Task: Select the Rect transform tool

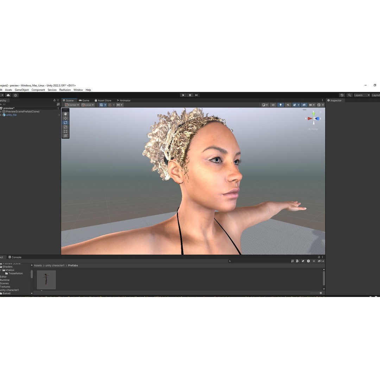Action: pyautogui.click(x=65, y=131)
